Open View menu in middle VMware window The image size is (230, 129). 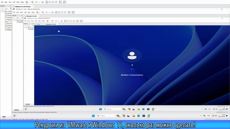[22, 13]
